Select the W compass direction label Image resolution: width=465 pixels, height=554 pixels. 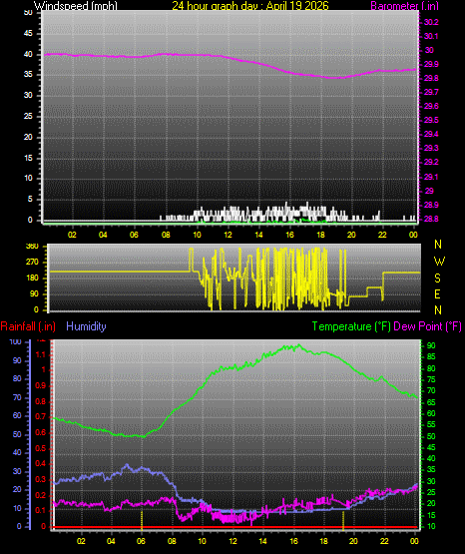439,262
